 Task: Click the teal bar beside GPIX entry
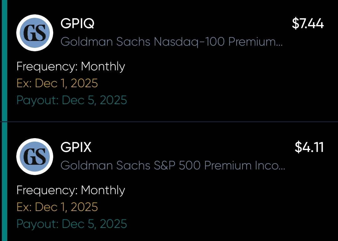click(4, 182)
